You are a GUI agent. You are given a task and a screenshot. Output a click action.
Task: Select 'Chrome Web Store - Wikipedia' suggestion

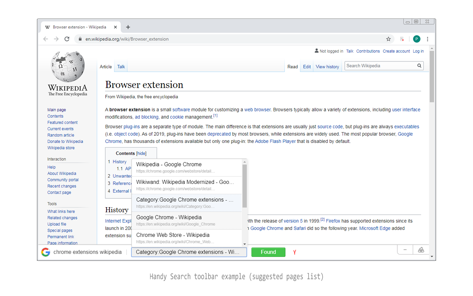(x=187, y=238)
